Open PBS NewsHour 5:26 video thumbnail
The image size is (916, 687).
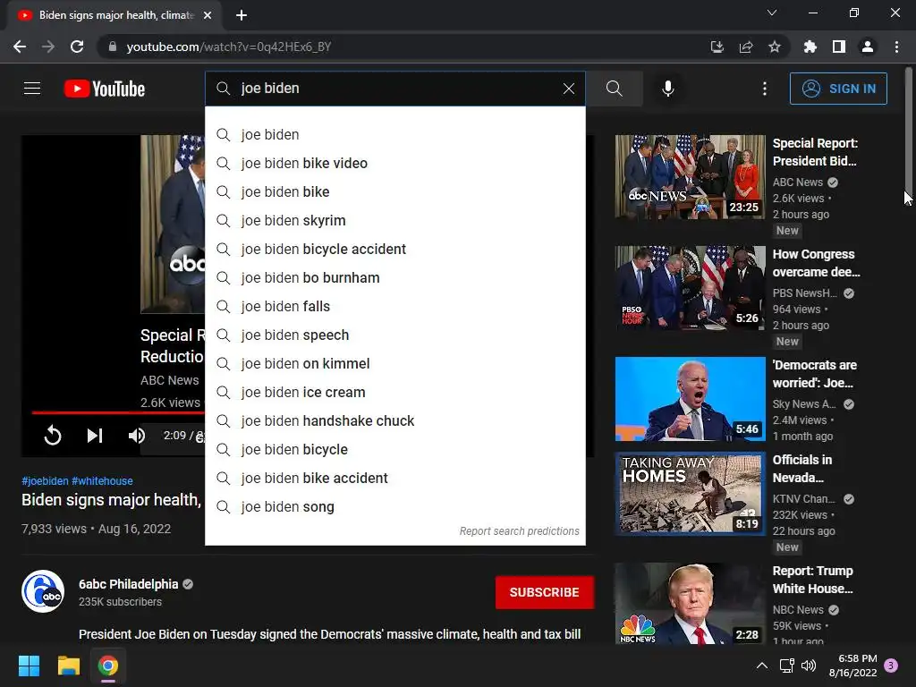pos(690,288)
